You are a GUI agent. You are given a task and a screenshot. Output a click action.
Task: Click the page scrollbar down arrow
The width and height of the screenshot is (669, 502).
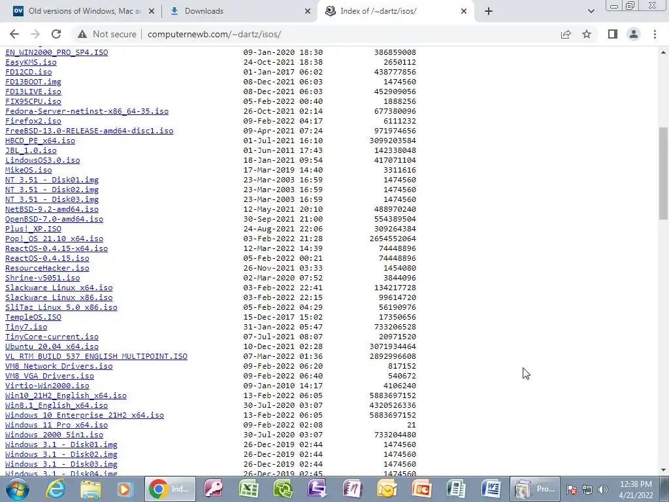[664, 470]
